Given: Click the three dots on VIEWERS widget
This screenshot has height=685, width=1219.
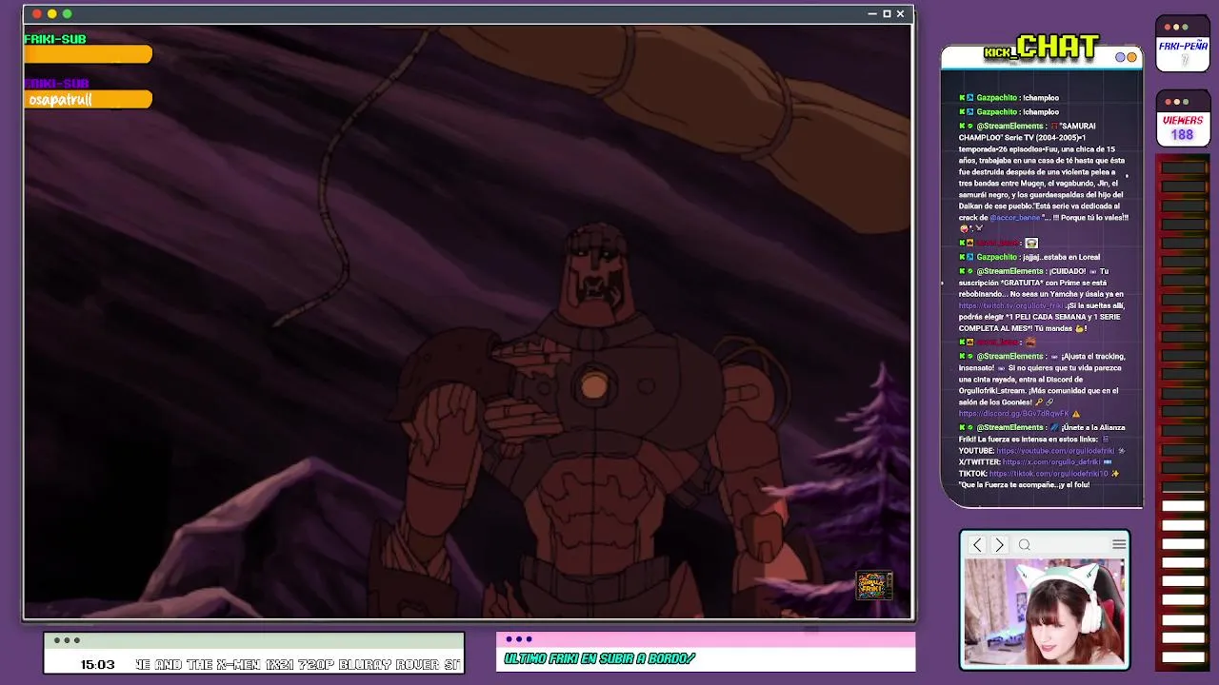Looking at the screenshot, I should pyautogui.click(x=1175, y=102).
